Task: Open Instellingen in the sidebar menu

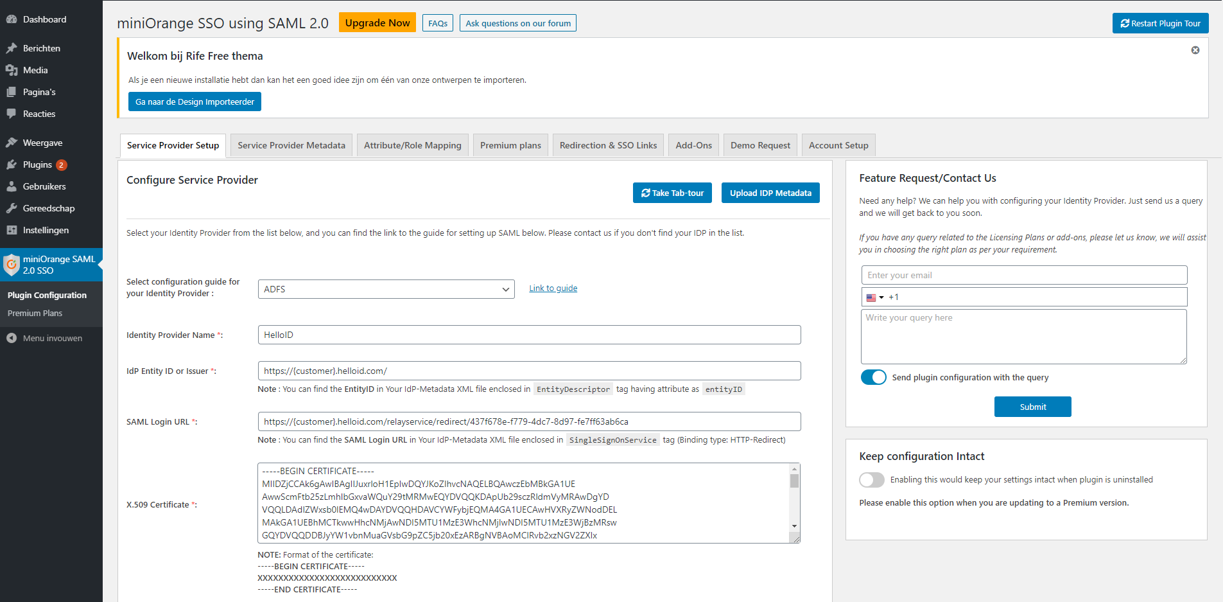Action: (46, 230)
